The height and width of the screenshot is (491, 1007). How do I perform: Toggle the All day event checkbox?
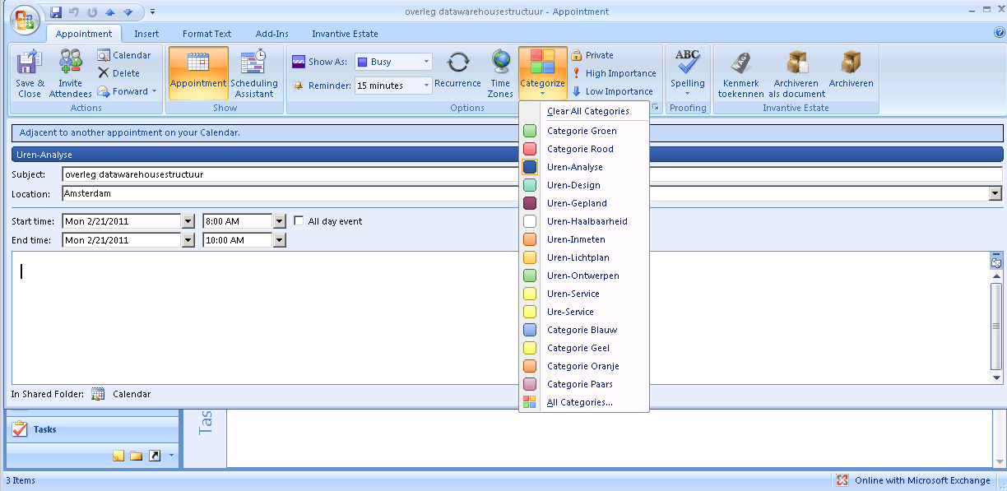(299, 221)
